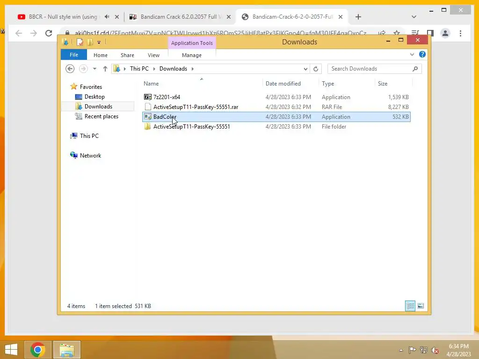Select the ActiveSetupT11-PassKey-55551 folder icon
479x359 pixels.
click(x=147, y=126)
